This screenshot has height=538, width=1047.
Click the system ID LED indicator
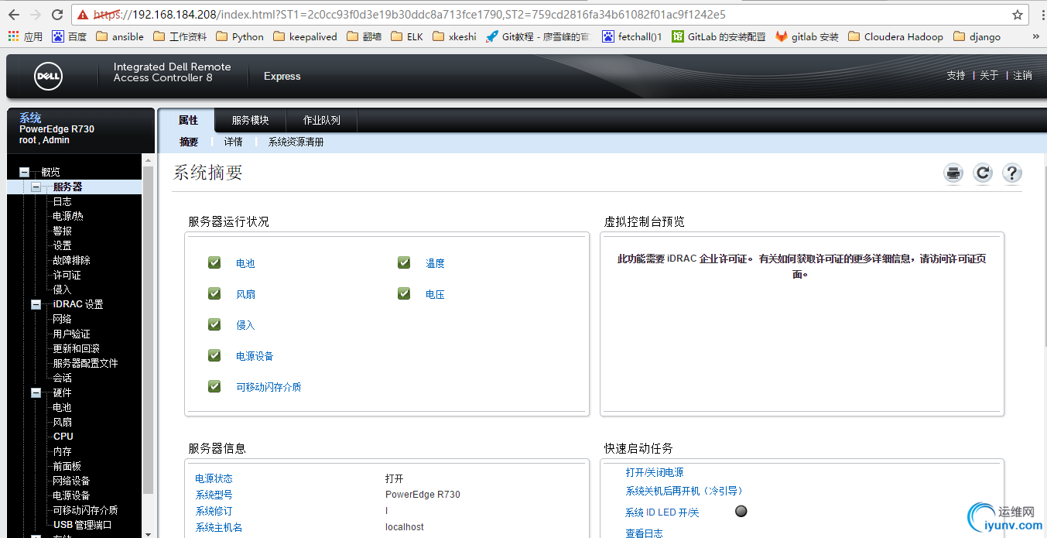click(741, 511)
